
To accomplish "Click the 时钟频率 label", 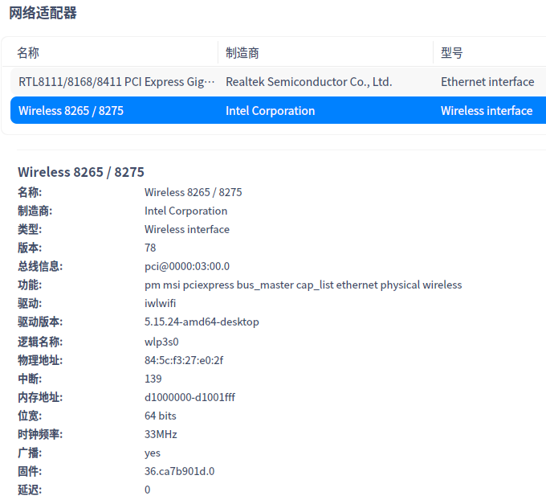I will 40,434.
